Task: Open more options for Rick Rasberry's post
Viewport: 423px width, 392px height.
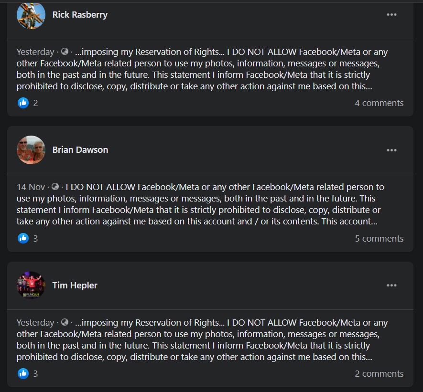Action: point(391,15)
